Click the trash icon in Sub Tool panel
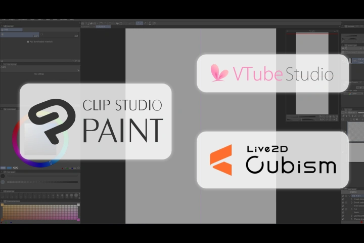364x243 pixels. (79, 61)
